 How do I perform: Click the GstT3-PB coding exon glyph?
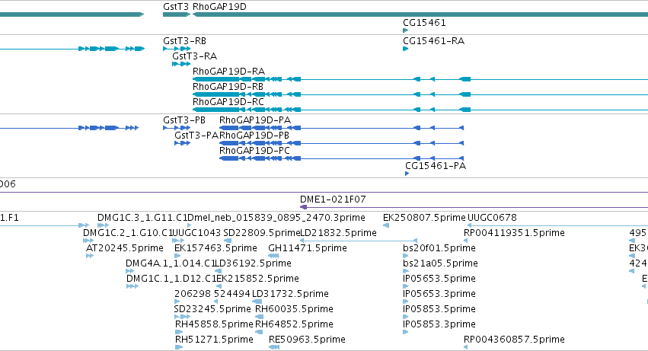click(177, 128)
